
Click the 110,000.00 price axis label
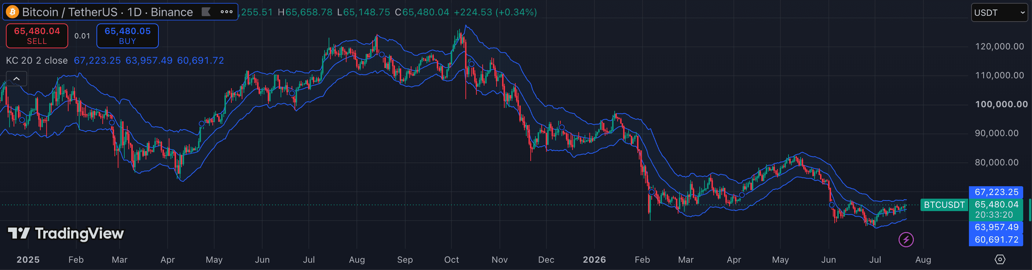click(1000, 75)
